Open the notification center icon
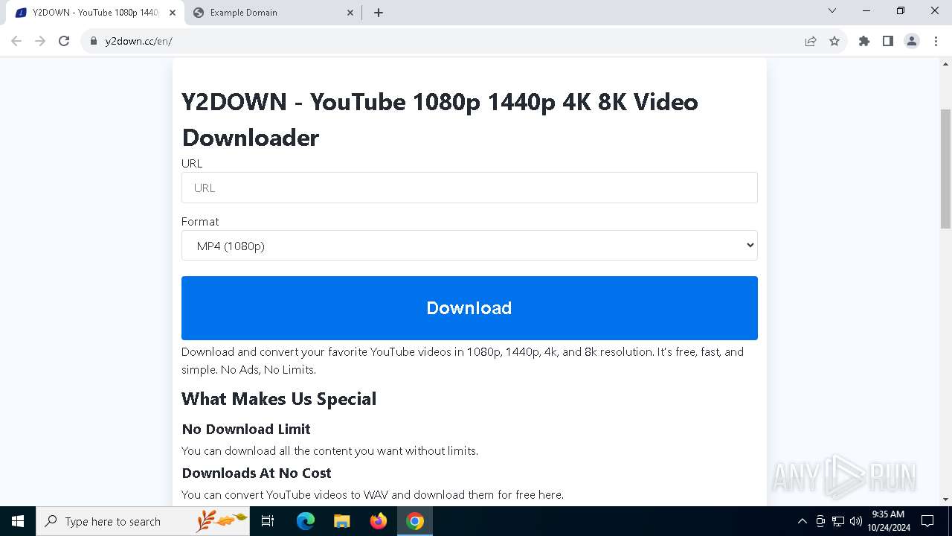The image size is (952, 536). [x=927, y=521]
